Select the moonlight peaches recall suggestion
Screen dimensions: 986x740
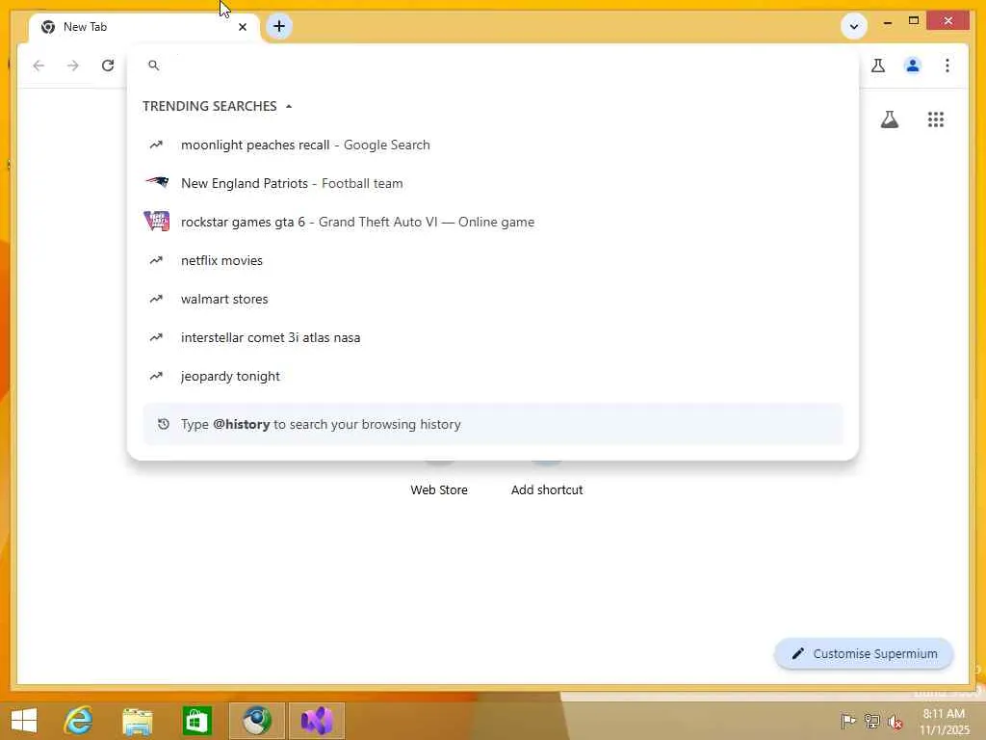(492, 145)
